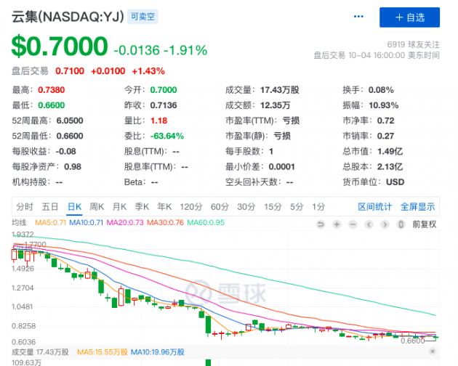
Task: Switch to 分时 chart tab
Action: [25, 207]
